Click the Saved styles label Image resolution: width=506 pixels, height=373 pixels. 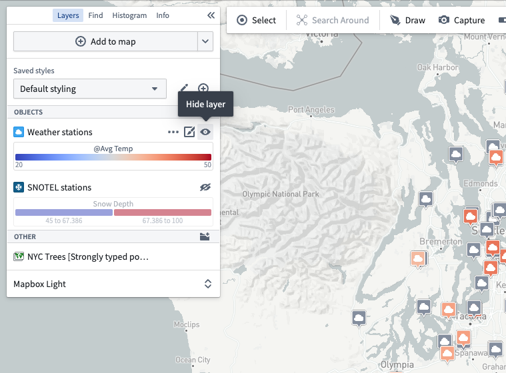tap(34, 71)
